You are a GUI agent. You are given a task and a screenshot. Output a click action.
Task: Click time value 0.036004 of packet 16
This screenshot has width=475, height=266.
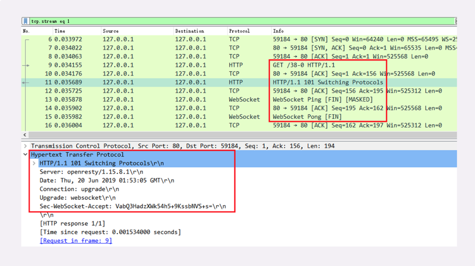[68, 126]
